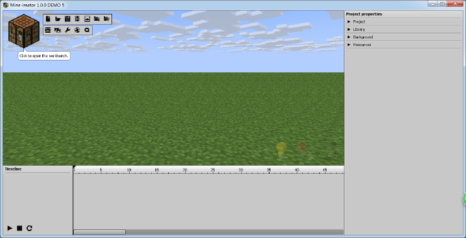Click the globe website icon
Viewport: 466px width, 238px height.
tap(77, 30)
